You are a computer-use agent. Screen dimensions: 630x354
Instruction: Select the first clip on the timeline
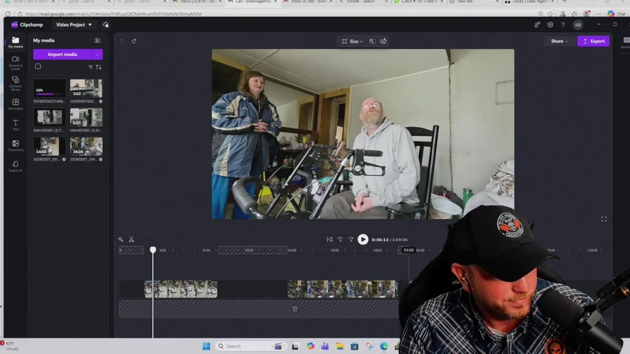181,289
